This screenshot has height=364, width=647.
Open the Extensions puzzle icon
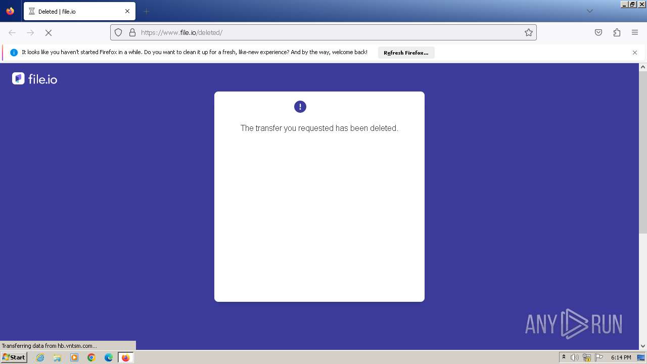click(x=617, y=32)
